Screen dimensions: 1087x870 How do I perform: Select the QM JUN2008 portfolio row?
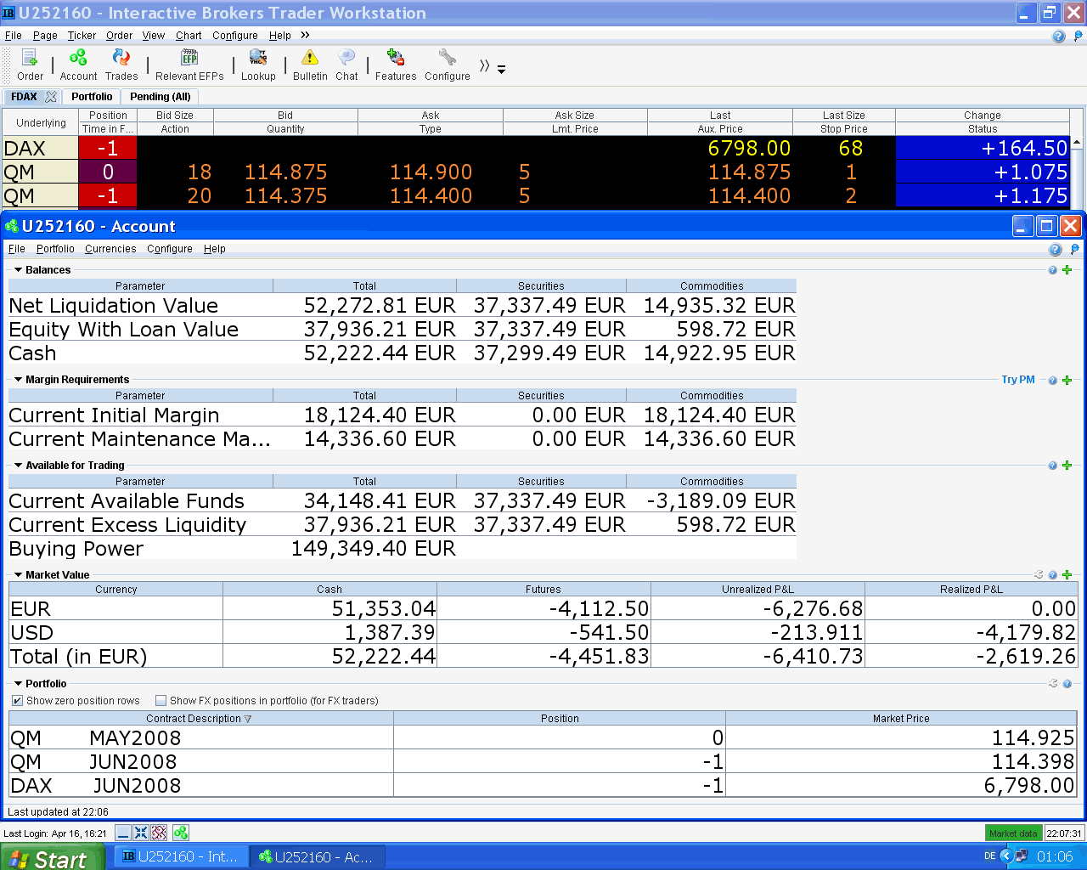[x=543, y=761]
